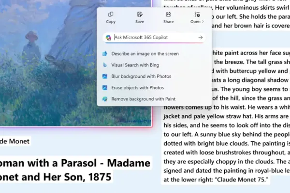Click the Photos icon beside Blur background
The width and height of the screenshot is (290, 193).
[x=105, y=76]
